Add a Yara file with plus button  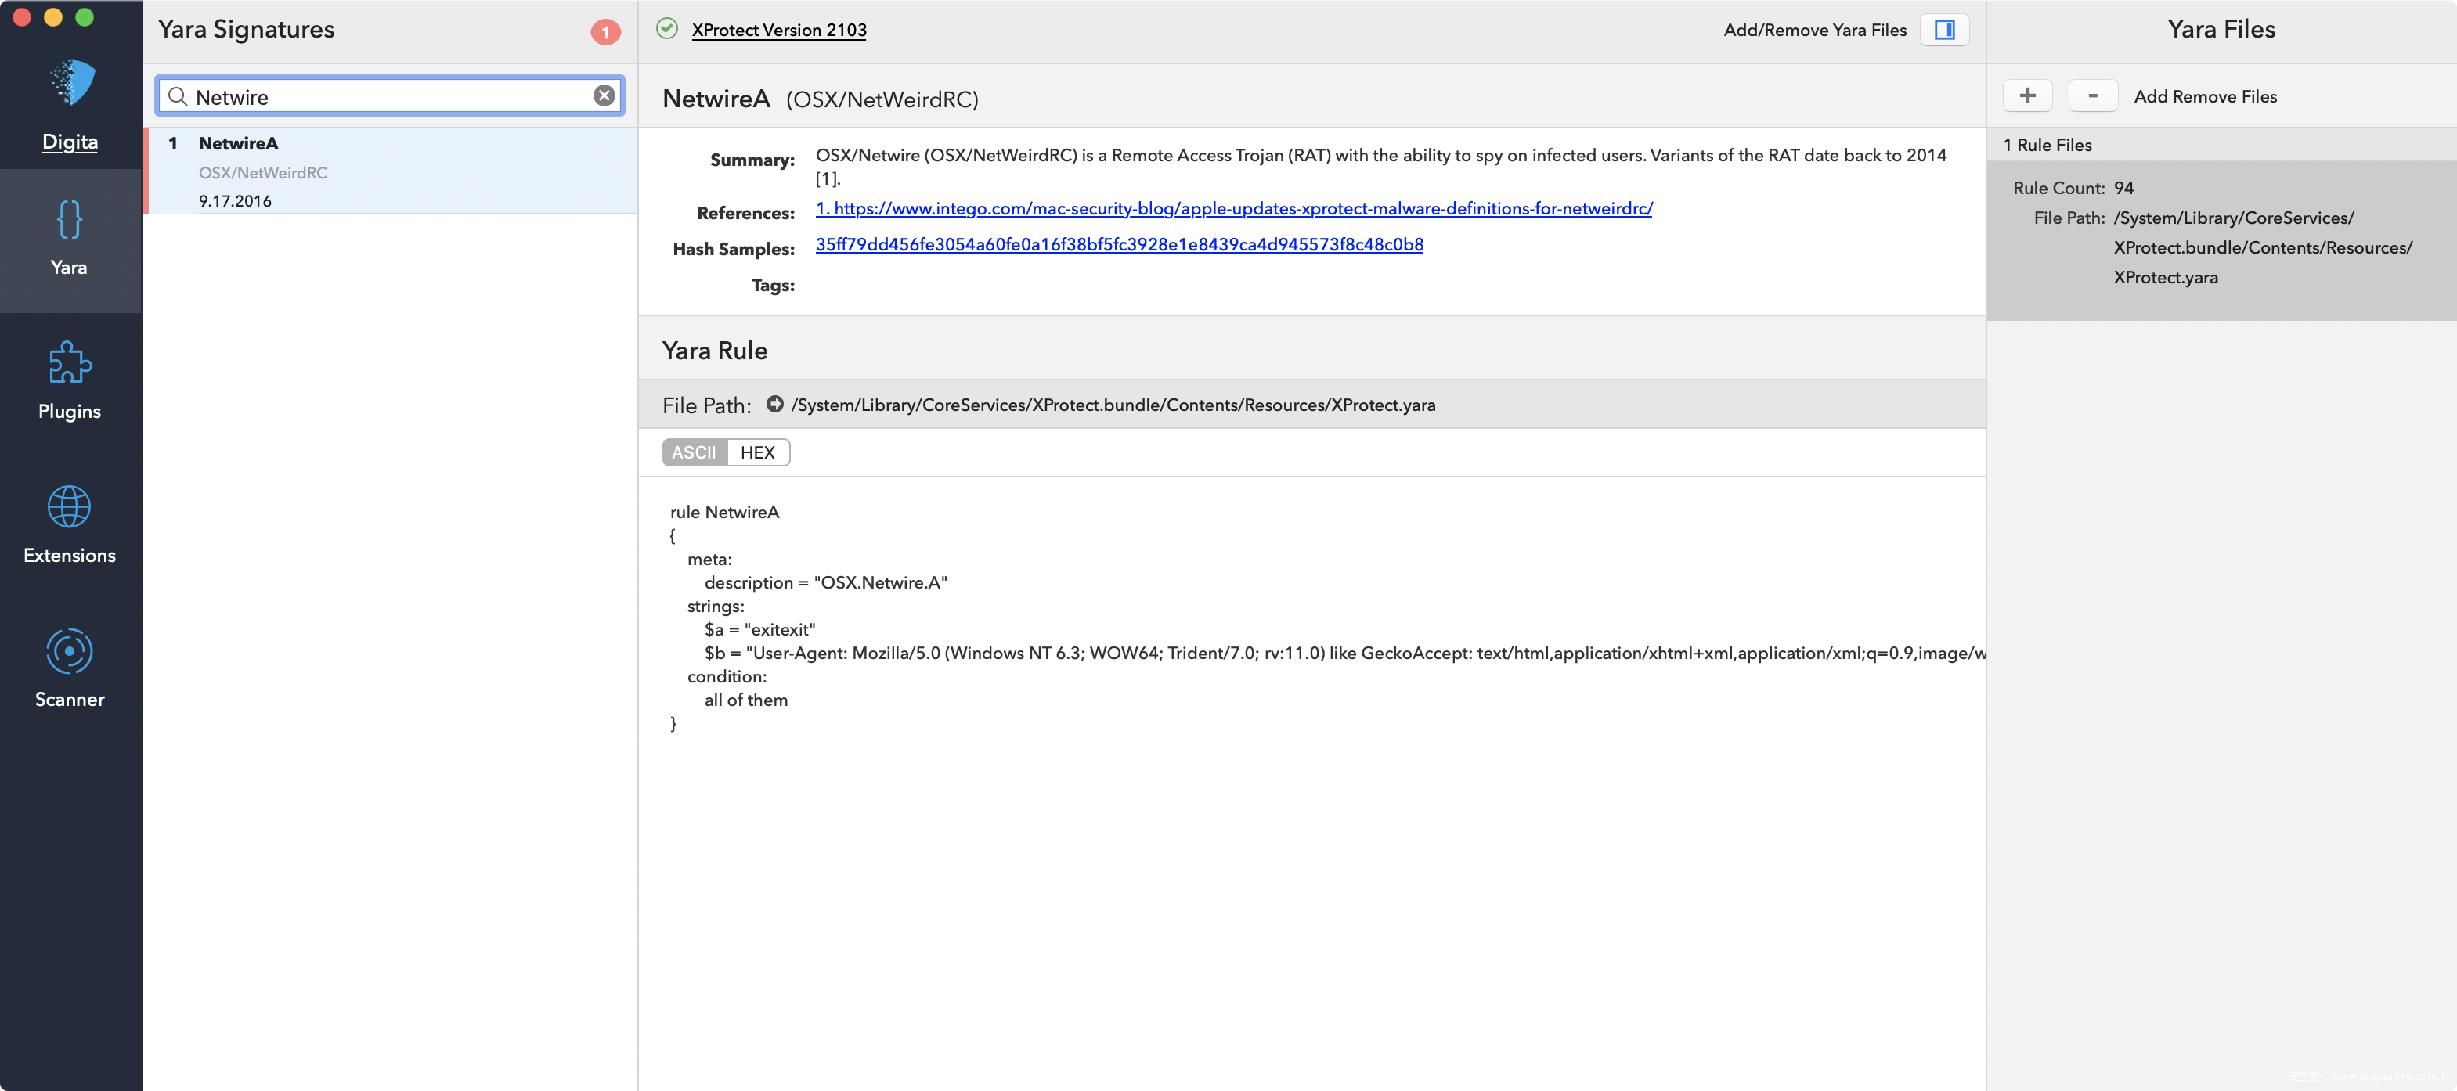pos(2027,95)
